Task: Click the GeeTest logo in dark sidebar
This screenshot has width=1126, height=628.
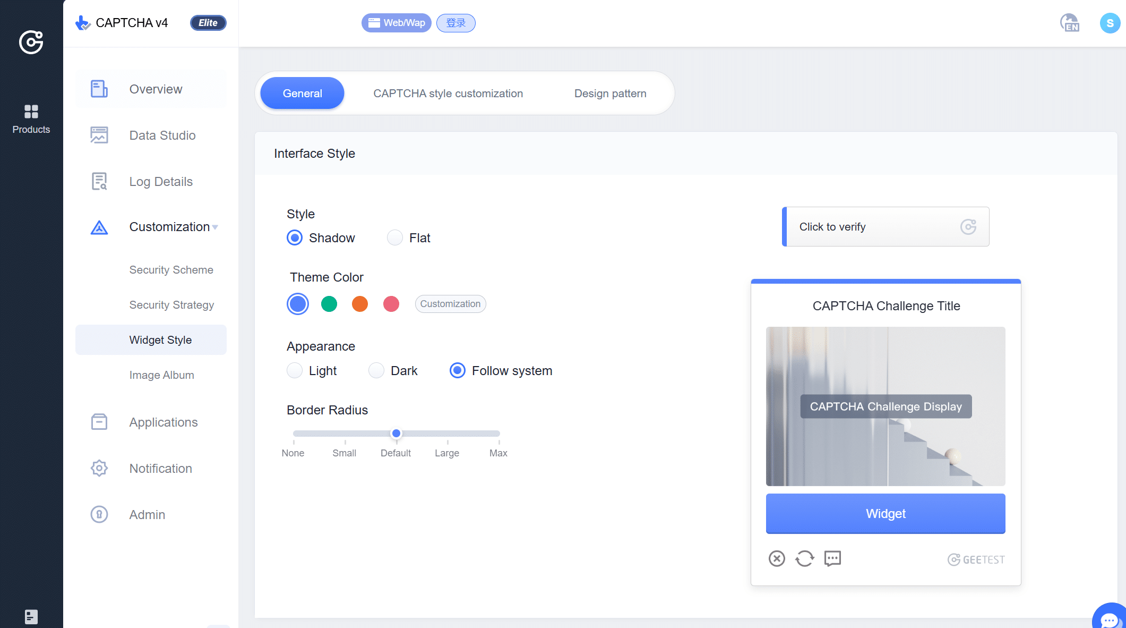Action: pyautogui.click(x=31, y=42)
